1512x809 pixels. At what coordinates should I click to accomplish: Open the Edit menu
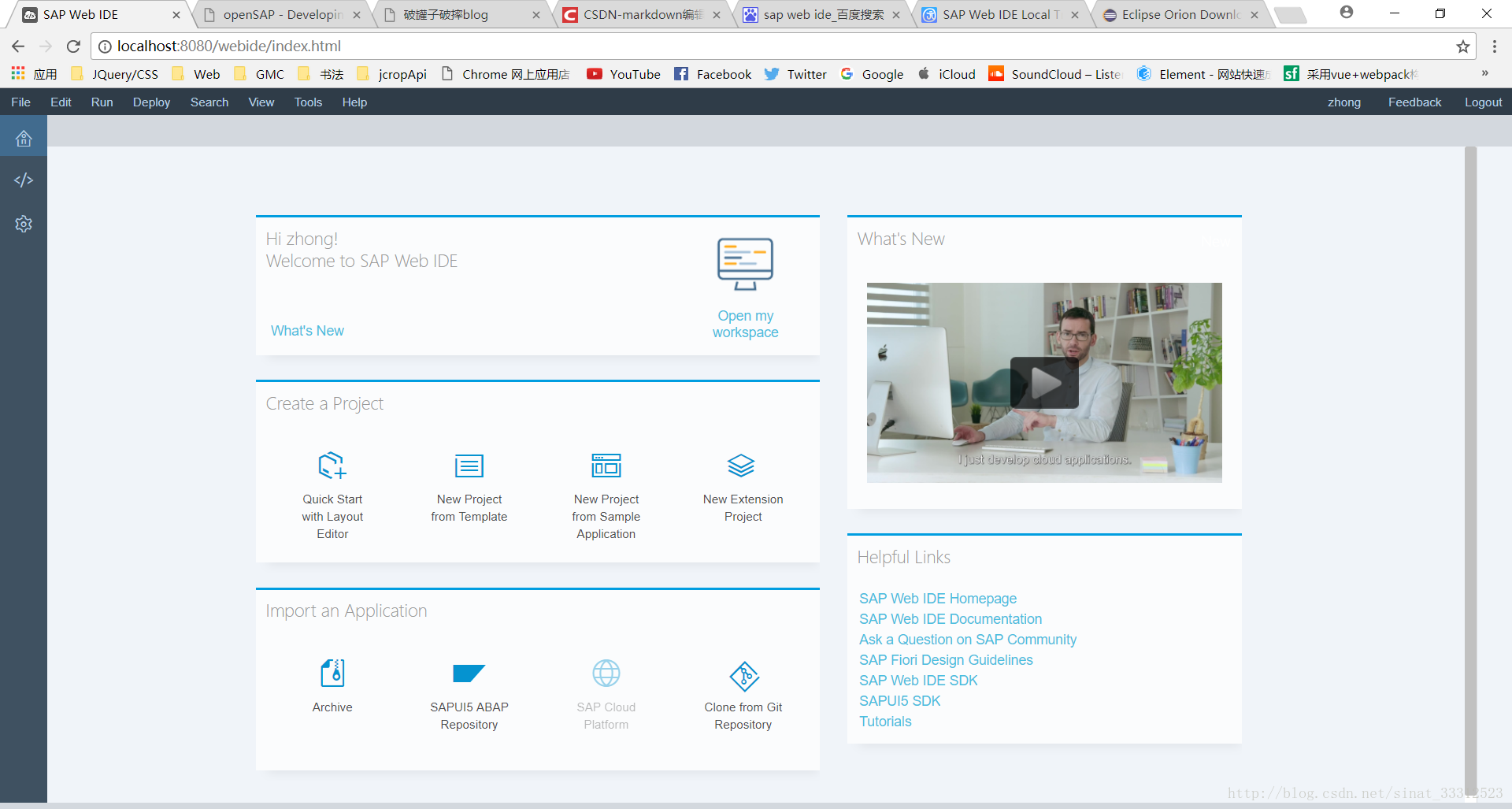click(x=61, y=102)
